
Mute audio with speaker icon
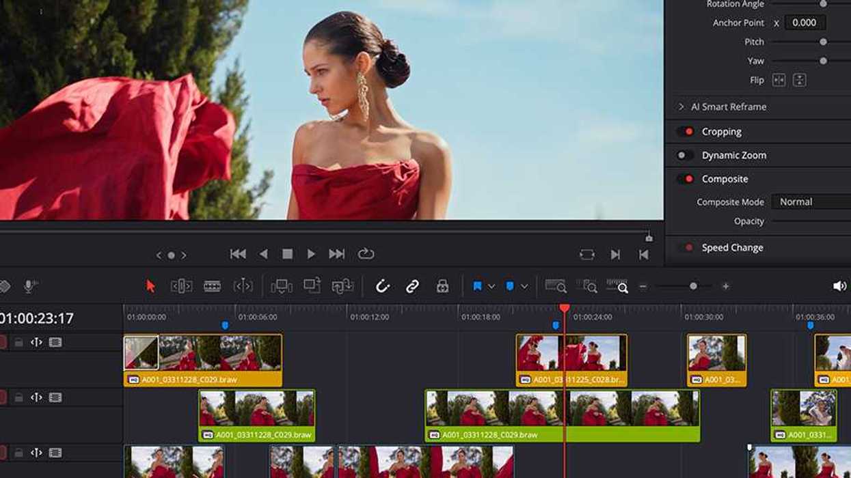[839, 286]
